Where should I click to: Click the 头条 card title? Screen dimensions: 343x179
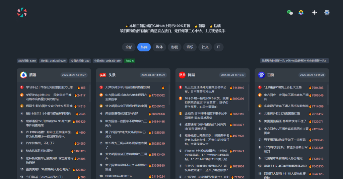pos(112,75)
